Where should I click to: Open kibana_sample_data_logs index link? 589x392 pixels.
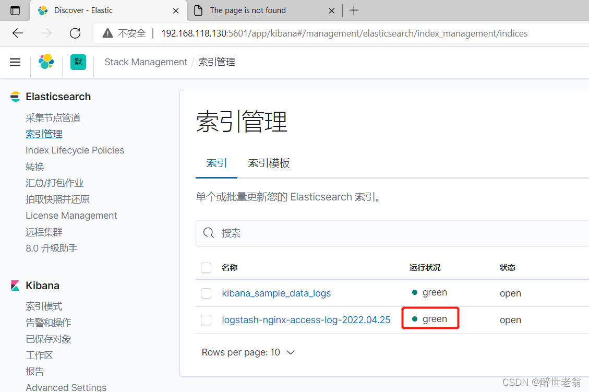276,293
